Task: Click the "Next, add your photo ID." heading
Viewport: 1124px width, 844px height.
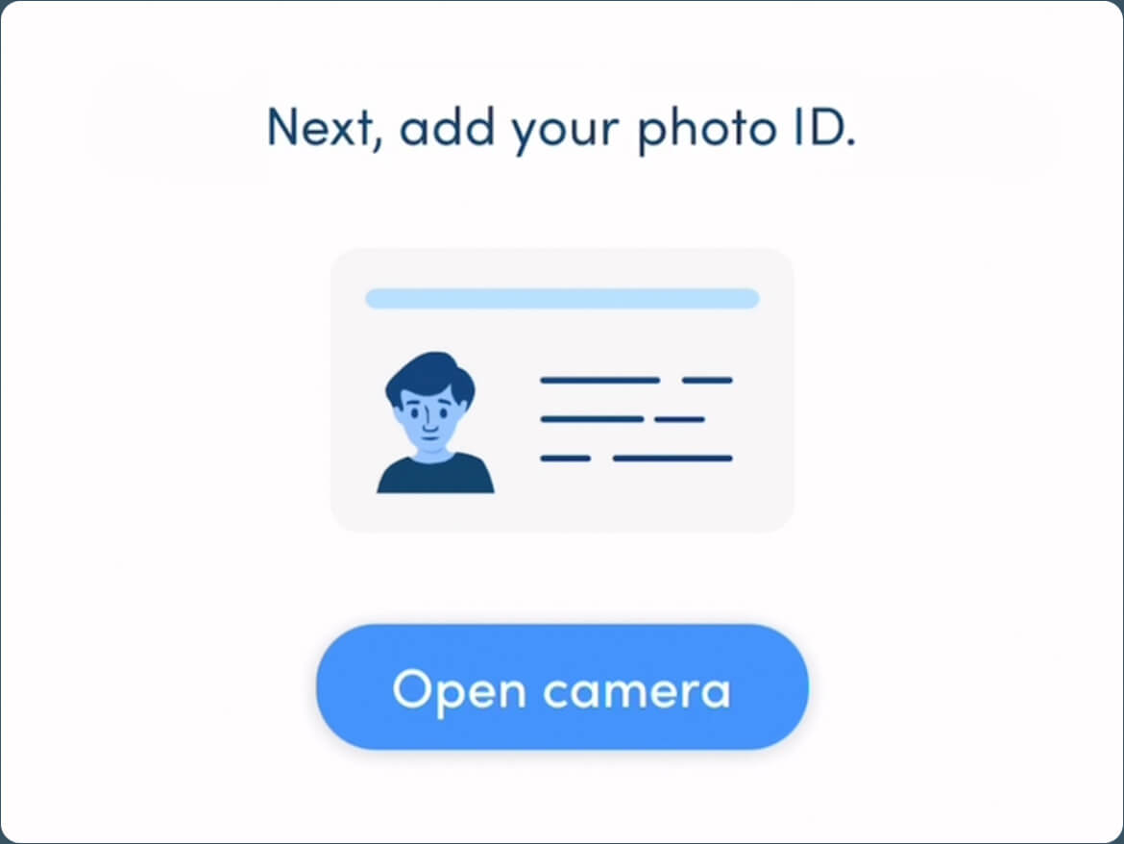Action: tap(561, 129)
